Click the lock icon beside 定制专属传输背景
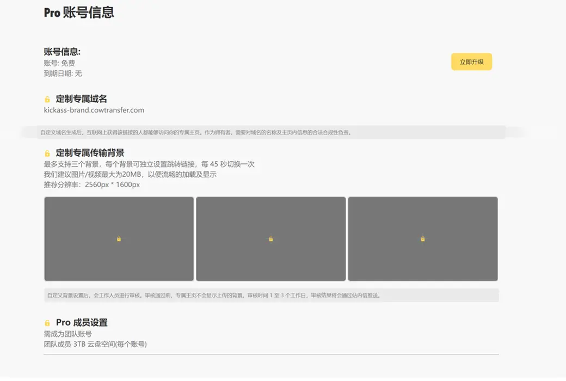566x381 pixels. [x=47, y=153]
